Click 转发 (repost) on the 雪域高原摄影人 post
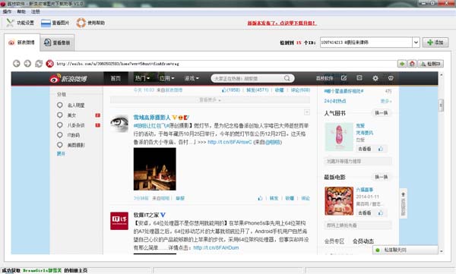 [x=274, y=198]
